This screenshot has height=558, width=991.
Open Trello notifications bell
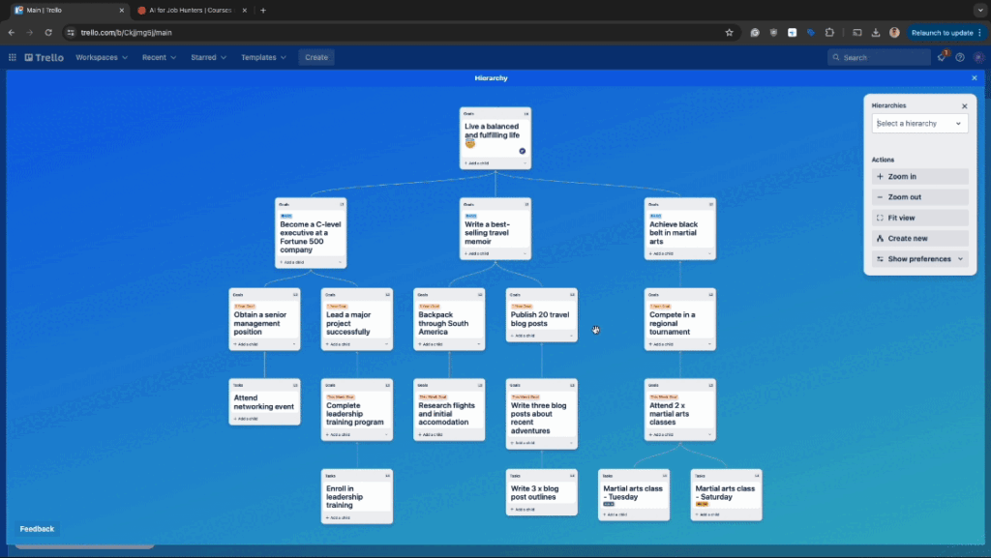point(942,57)
